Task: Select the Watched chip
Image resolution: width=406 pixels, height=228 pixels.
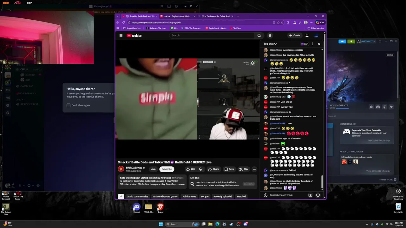Action: (x=241, y=196)
